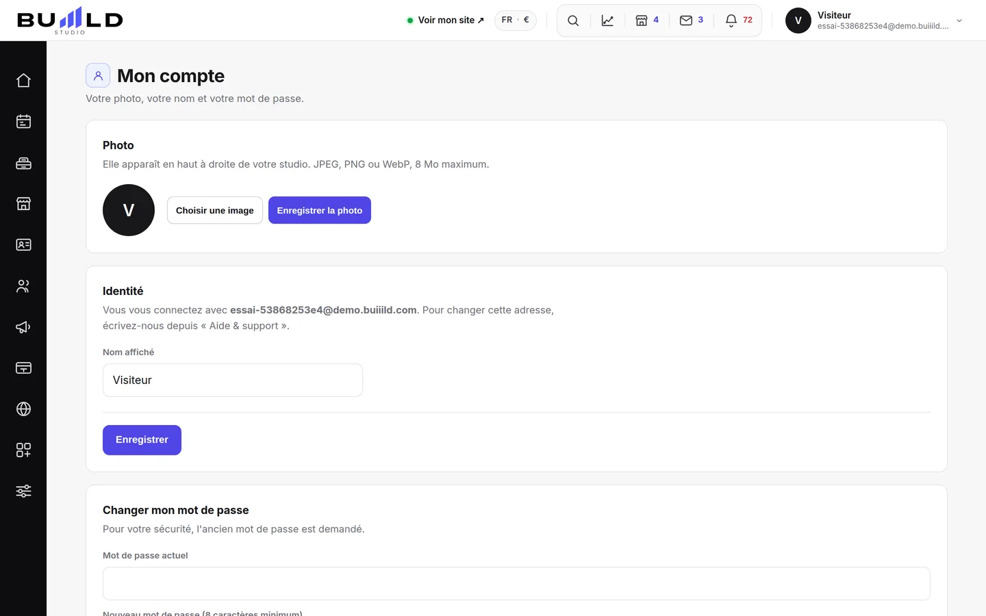Open the home dashboard sidebar icon
986x616 pixels.
pyautogui.click(x=23, y=81)
